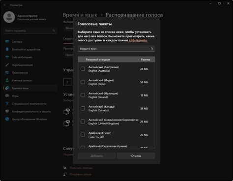Click the back arrow in title bar
This screenshot has width=233, height=181.
tap(4, 5)
